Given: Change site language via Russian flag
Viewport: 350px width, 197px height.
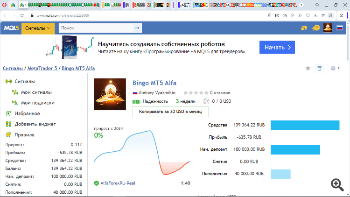Looking at the screenshot, I should [340, 28].
